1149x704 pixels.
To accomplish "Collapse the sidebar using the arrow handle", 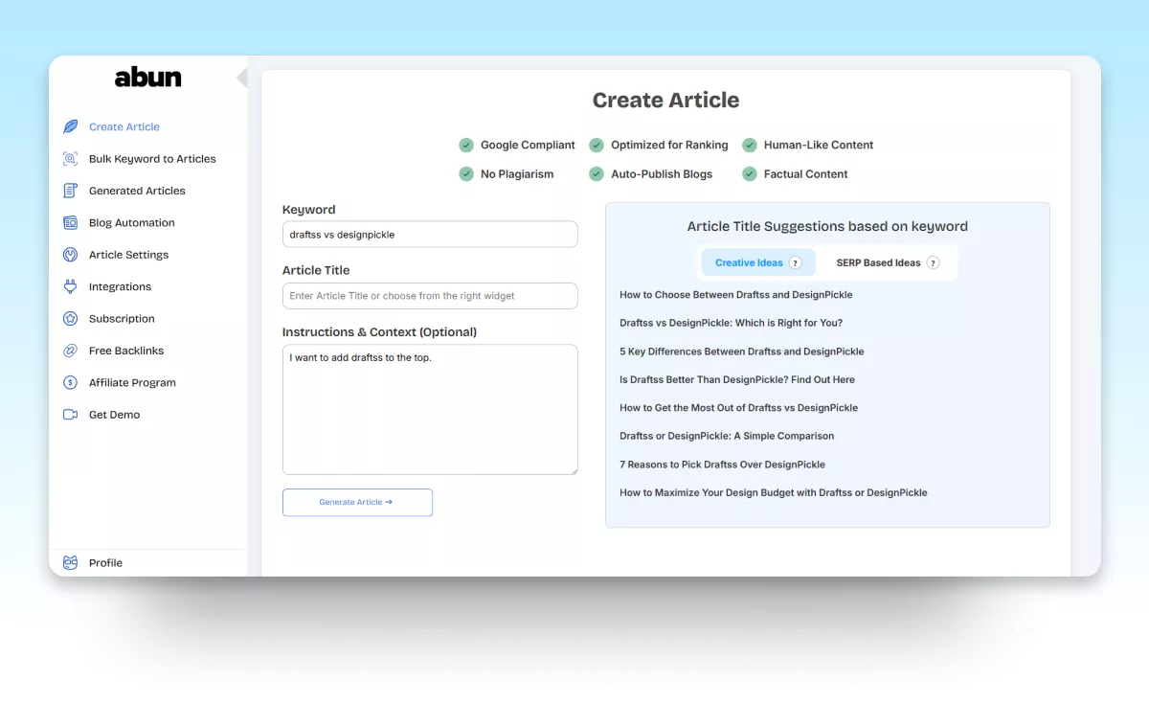I will click(242, 78).
